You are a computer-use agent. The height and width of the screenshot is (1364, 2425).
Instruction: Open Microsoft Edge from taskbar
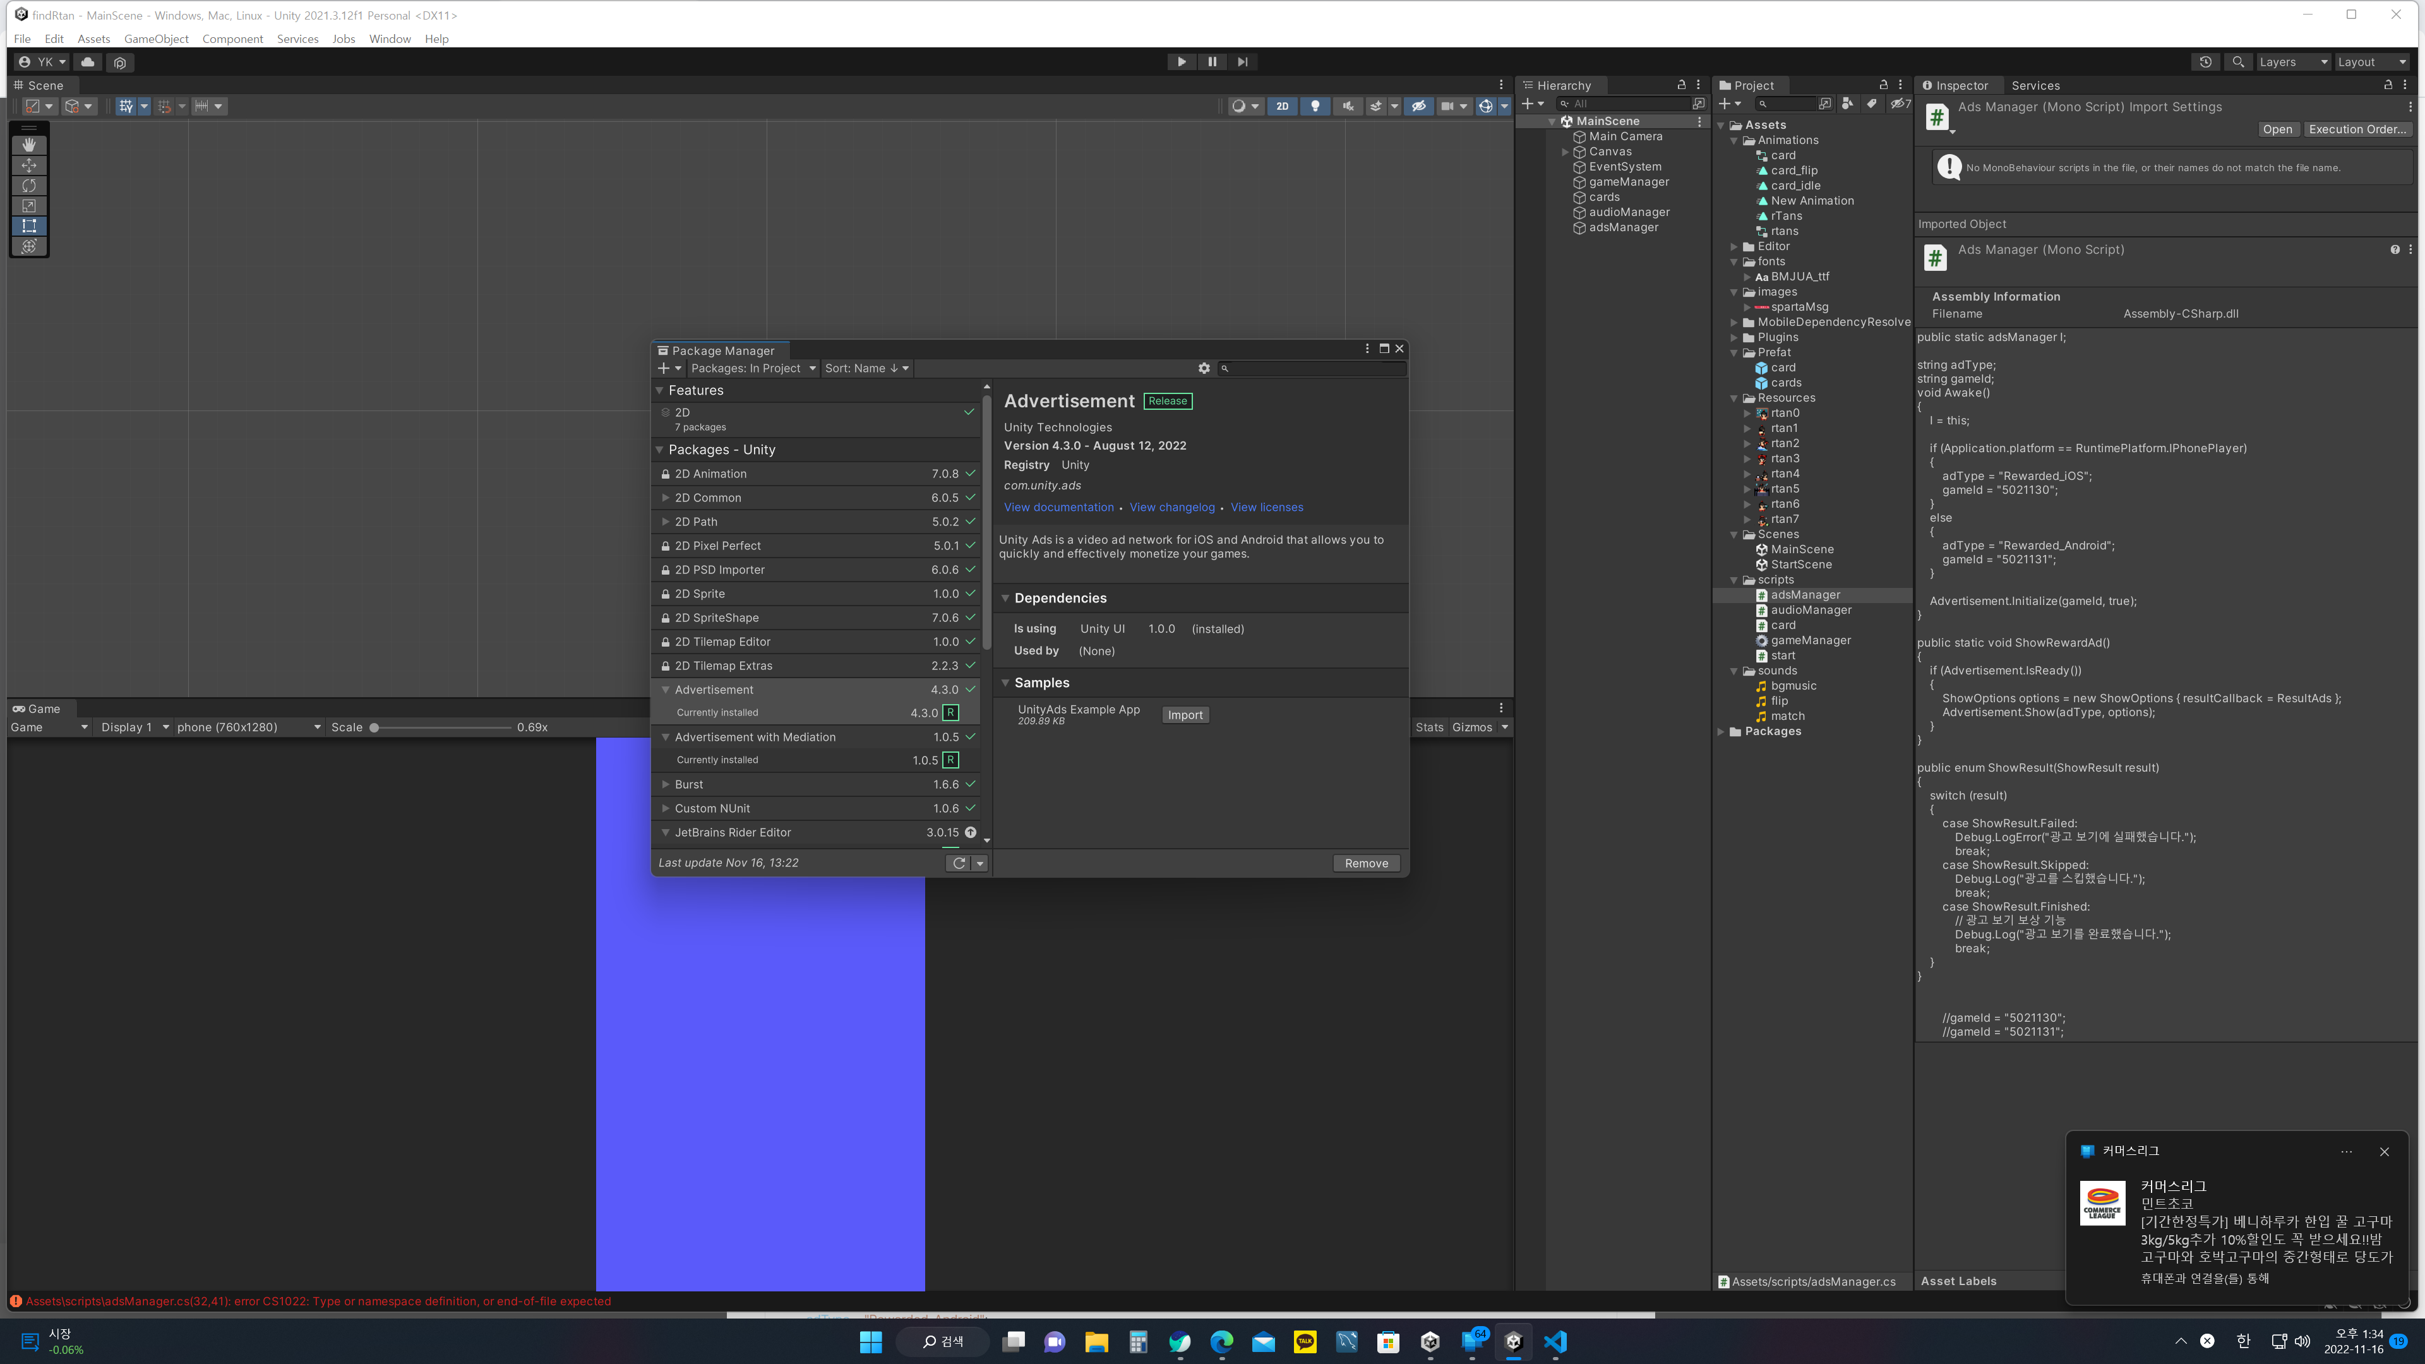point(1222,1341)
